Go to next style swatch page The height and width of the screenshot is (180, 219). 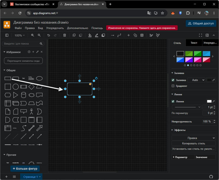coord(213,56)
